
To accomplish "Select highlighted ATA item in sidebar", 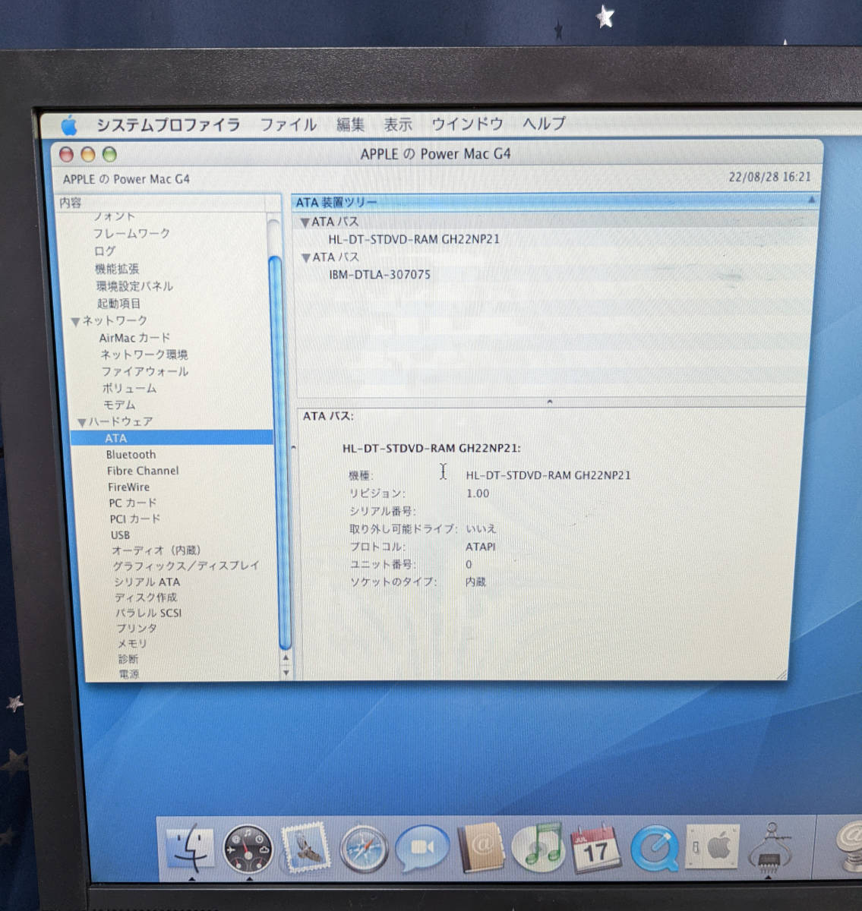I will tap(172, 438).
